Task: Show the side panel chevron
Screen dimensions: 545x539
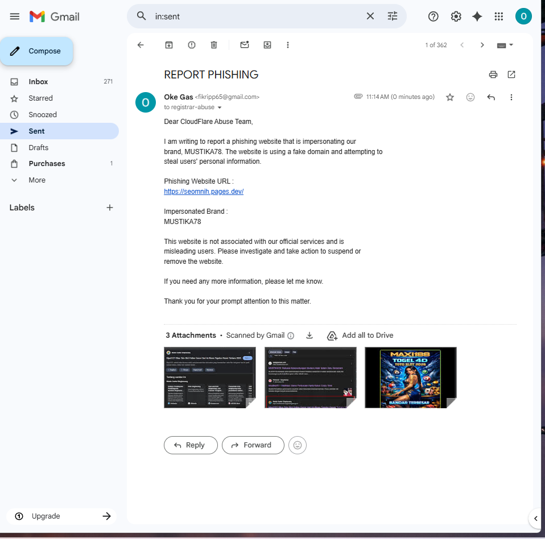Action: (536, 519)
